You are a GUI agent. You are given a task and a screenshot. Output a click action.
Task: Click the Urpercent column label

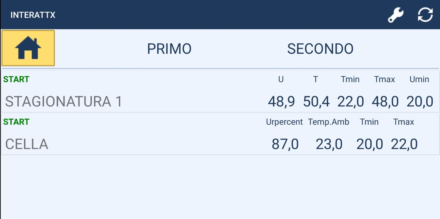point(284,122)
